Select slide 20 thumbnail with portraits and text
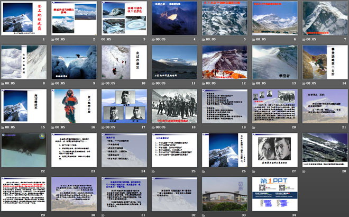 coord(275,106)
